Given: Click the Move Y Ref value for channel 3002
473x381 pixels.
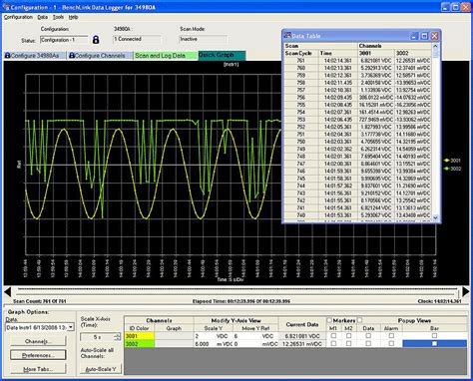Looking at the screenshot, I should [247, 344].
